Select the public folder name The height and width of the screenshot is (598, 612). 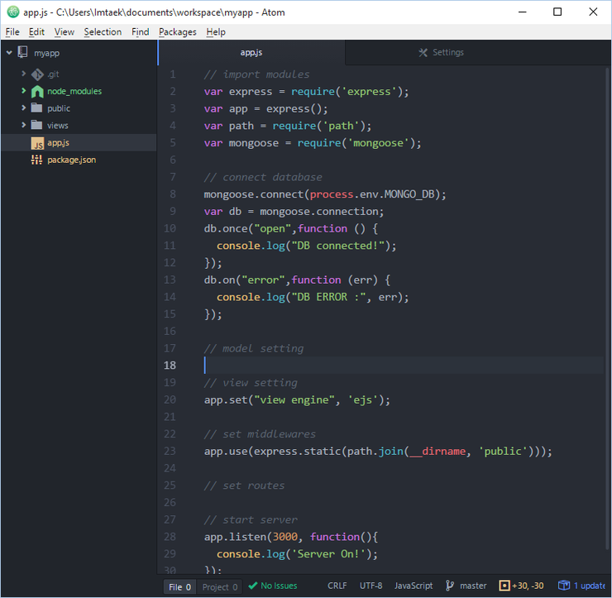[59, 108]
